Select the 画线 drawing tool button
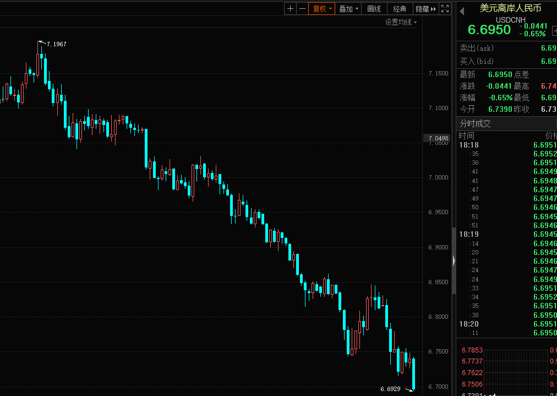This screenshot has height=396, width=557. [374, 9]
